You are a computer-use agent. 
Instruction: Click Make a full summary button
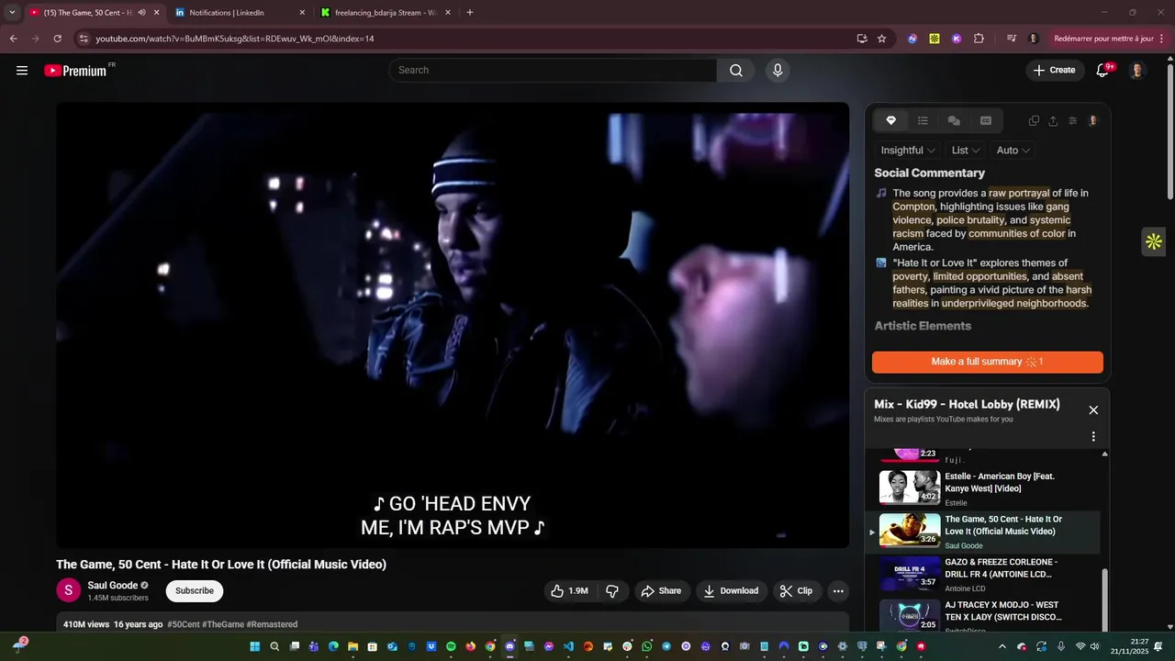point(988,362)
